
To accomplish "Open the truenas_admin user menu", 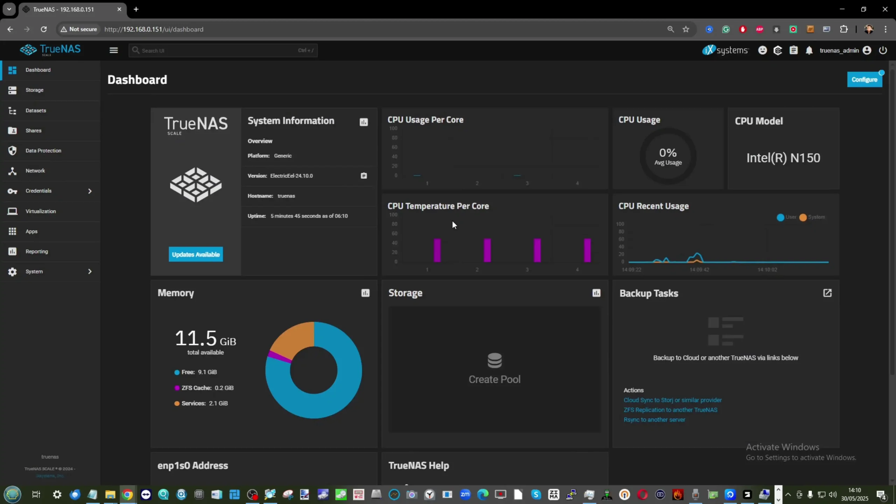I will coord(845,50).
